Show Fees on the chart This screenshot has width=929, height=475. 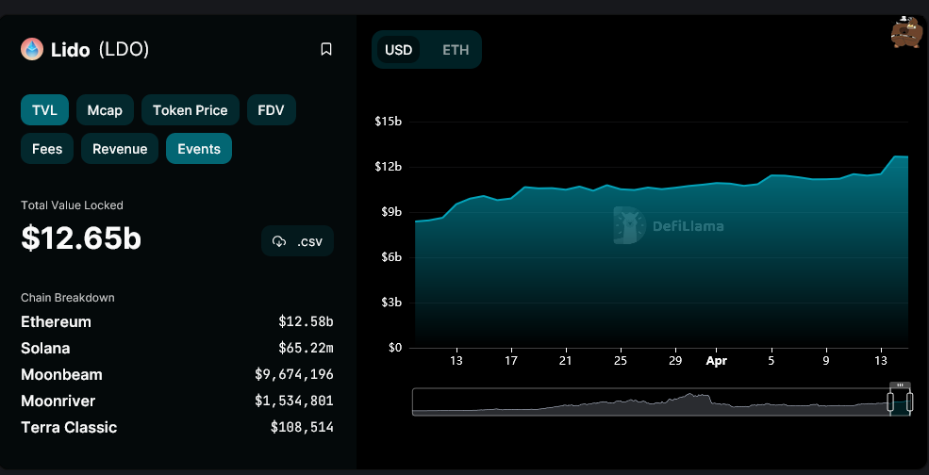tap(47, 149)
